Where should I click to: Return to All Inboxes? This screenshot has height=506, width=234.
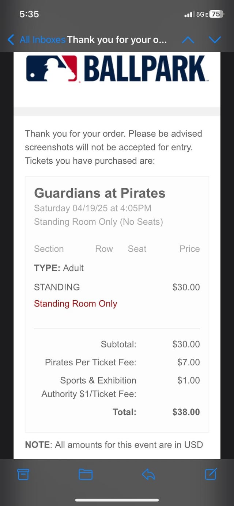pos(42,39)
